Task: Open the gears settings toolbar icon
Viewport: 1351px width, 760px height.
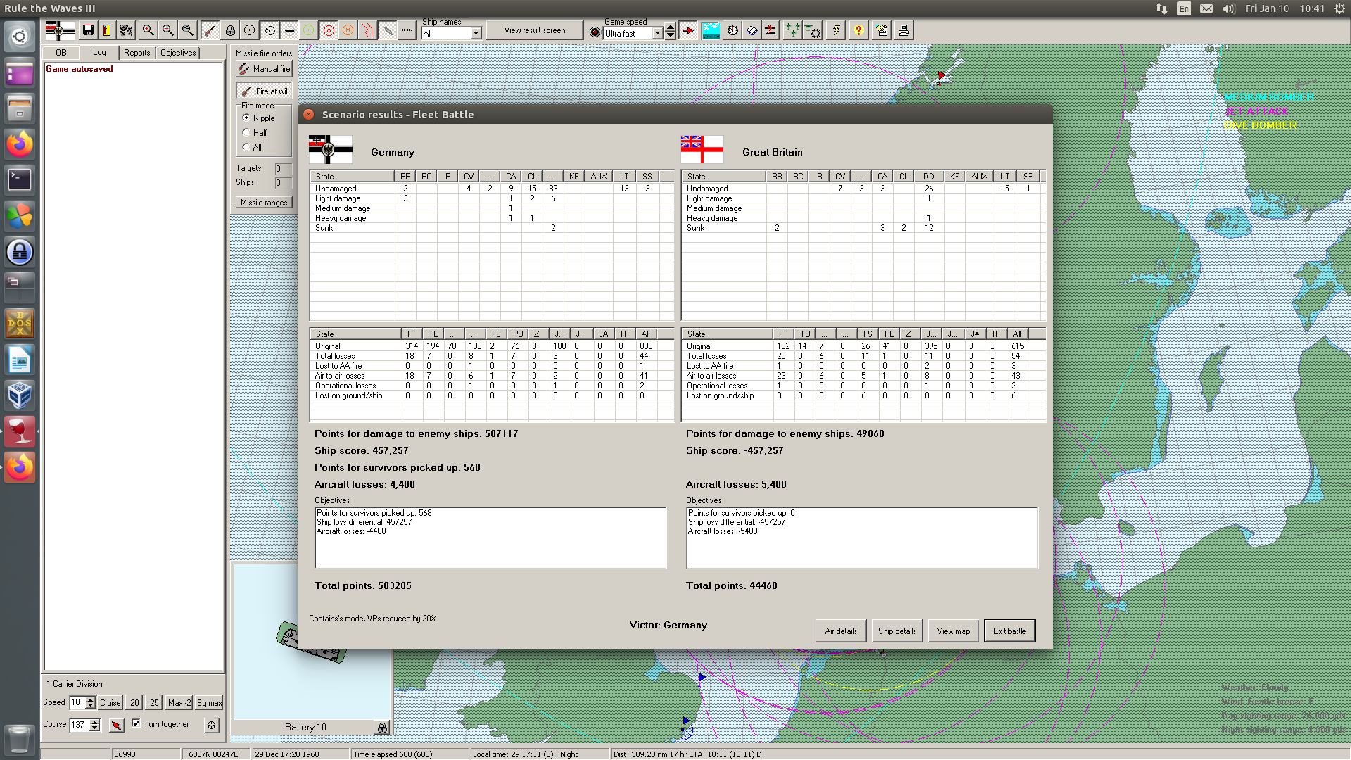Action: (126, 30)
